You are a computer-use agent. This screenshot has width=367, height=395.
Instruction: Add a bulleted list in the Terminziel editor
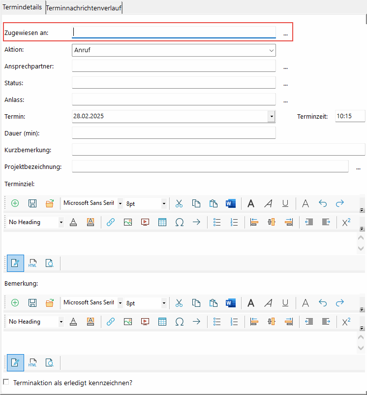(217, 222)
